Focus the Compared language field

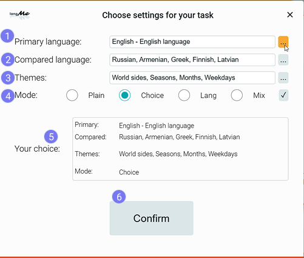(x=192, y=59)
